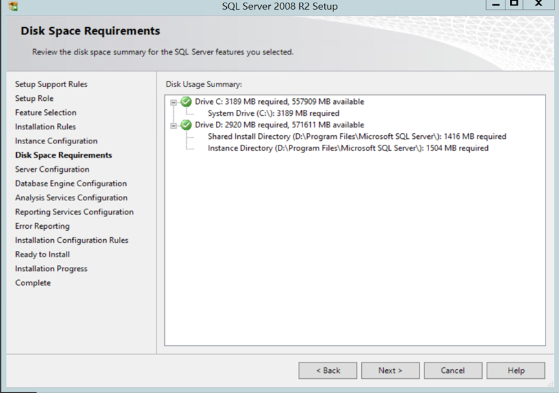
Task: Go to the Setup Support Rules step
Action: tap(51, 84)
